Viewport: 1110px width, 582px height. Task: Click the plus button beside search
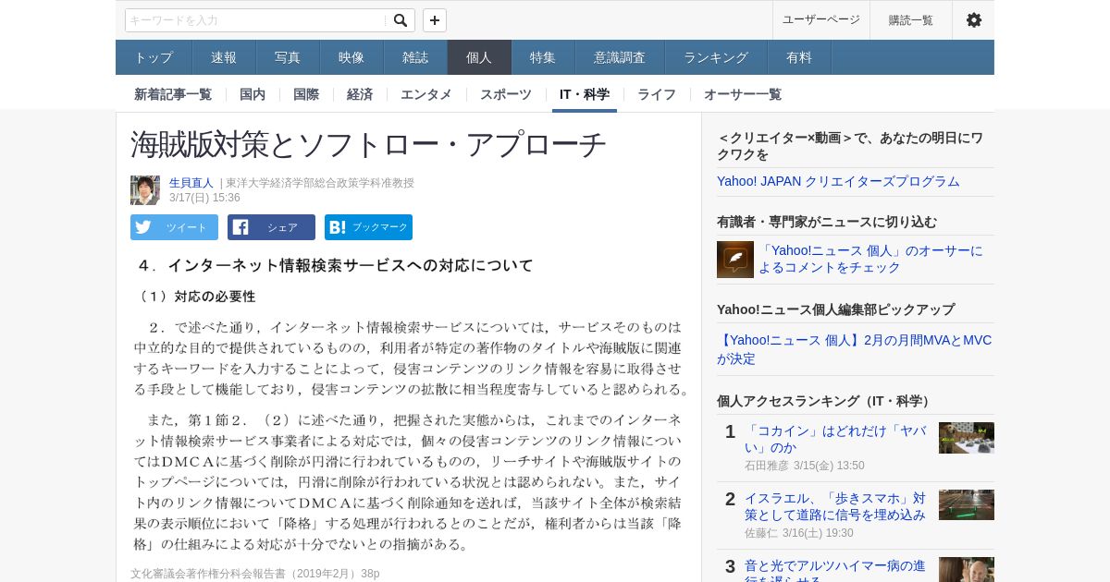point(435,20)
